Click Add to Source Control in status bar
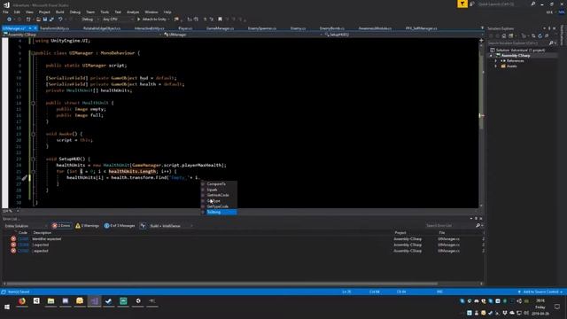Screen dimensions: 567x319 [x=540, y=292]
